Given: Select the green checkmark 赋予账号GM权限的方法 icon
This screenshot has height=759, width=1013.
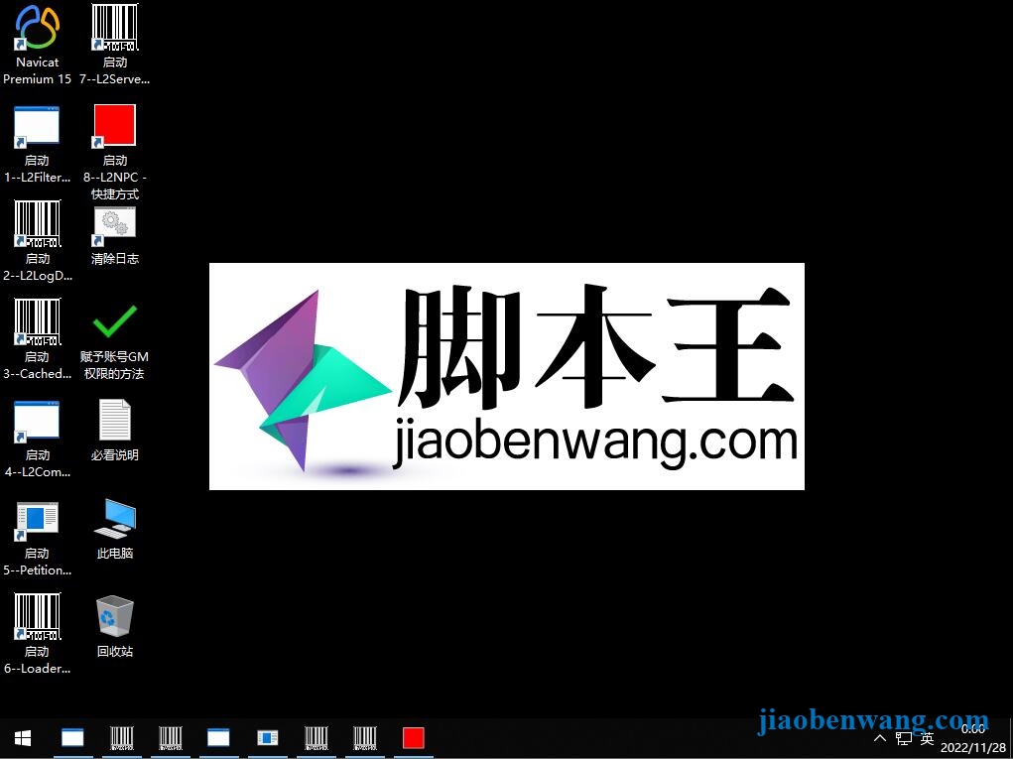Looking at the screenshot, I should (x=115, y=342).
